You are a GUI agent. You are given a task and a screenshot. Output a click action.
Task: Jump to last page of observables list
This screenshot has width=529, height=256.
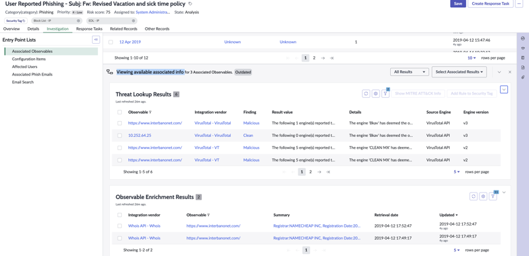[332, 58]
